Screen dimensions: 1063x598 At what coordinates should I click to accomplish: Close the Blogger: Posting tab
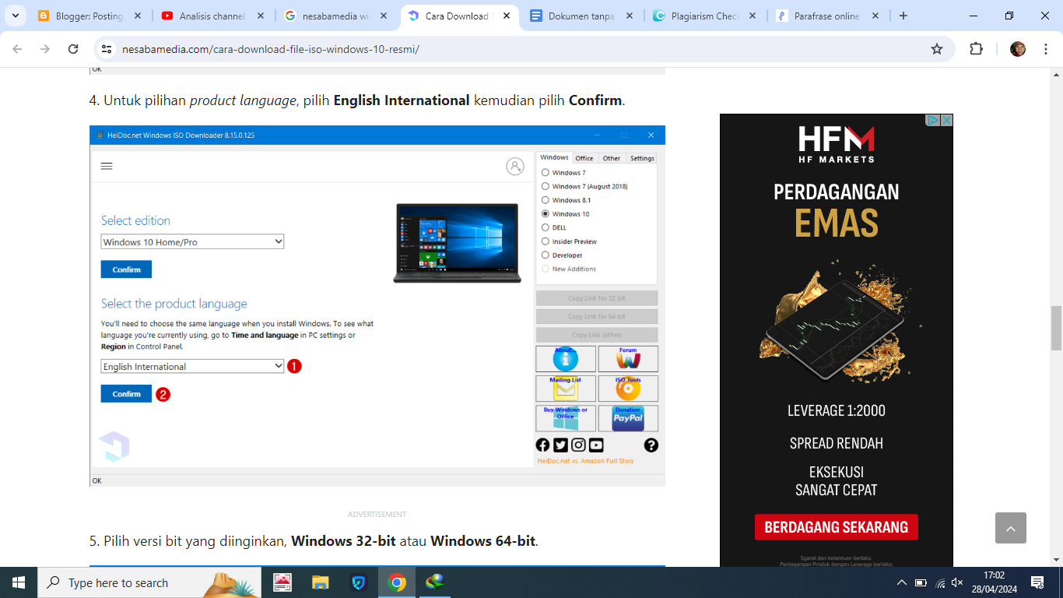coord(136,16)
